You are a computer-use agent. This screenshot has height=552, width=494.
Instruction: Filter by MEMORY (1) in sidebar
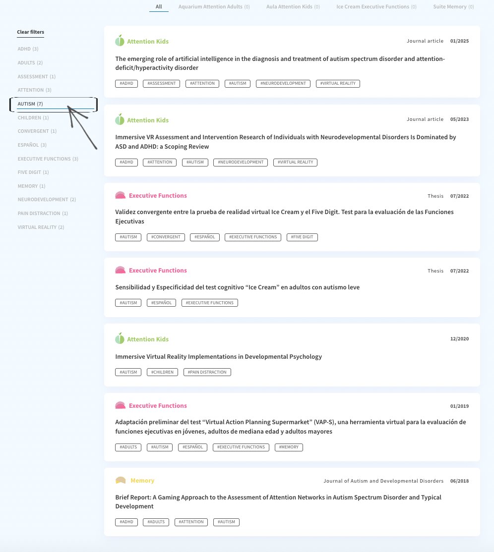tap(31, 186)
